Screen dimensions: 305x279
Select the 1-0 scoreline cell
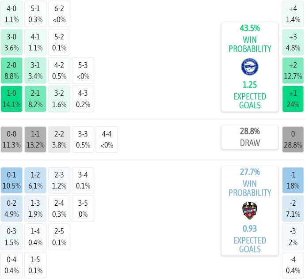pos(11,99)
